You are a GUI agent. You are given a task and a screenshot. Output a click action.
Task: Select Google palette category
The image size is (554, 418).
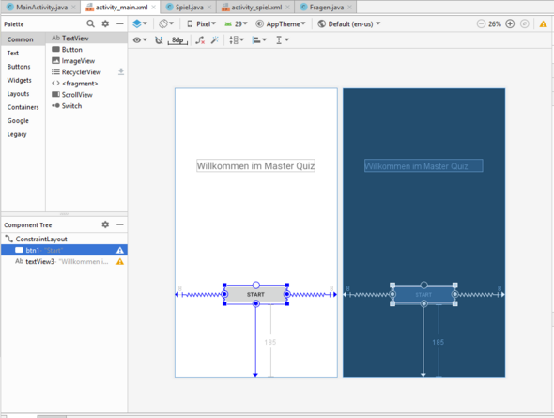coord(23,121)
